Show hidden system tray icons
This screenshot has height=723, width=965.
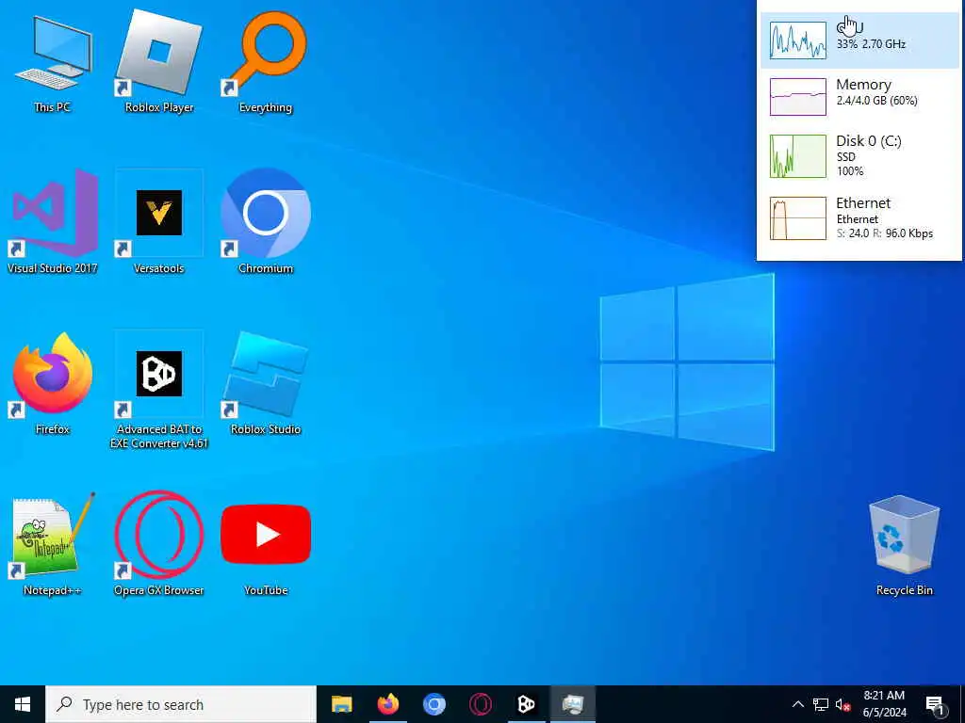click(x=797, y=704)
